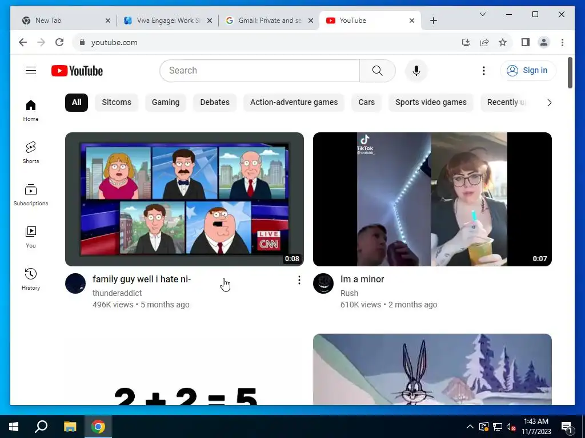Viewport: 585px width, 438px height.
Task: Open the YouTube hamburger guide menu
Action: click(31, 70)
